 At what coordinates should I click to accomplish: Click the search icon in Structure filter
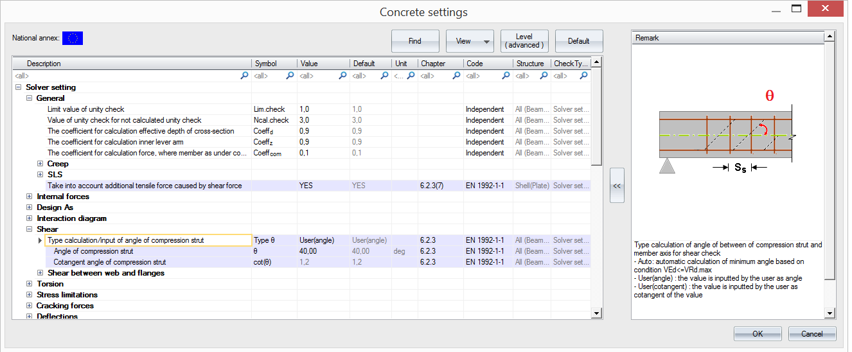[x=544, y=76]
